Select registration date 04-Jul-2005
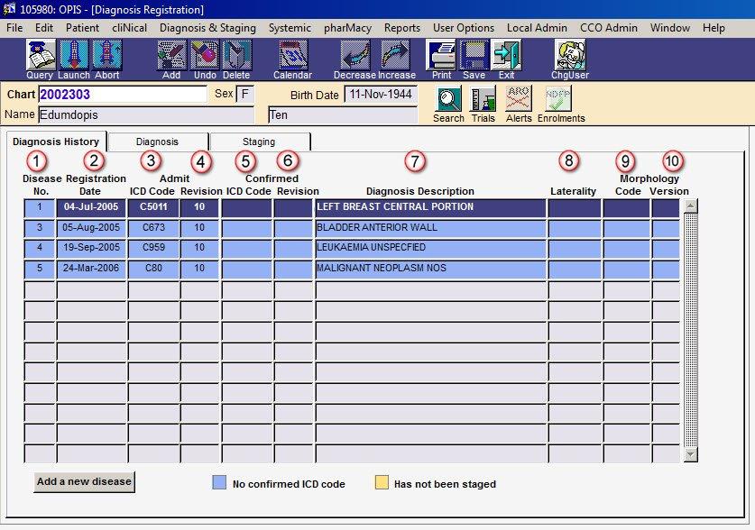The height and width of the screenshot is (530, 755). click(x=91, y=207)
